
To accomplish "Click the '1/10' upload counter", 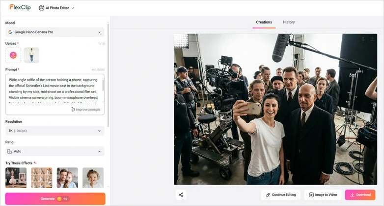I will coord(101,44).
